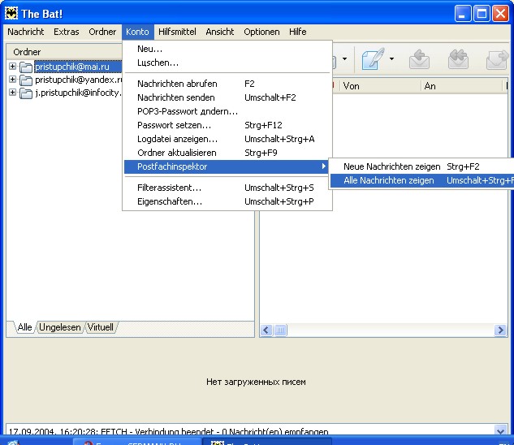This screenshot has height=445, width=514.
Task: Maximize The Bat! window
Action: (482, 14)
